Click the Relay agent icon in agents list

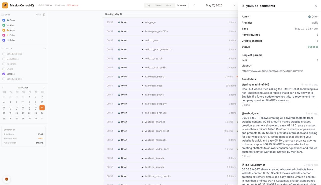coord(7,40)
